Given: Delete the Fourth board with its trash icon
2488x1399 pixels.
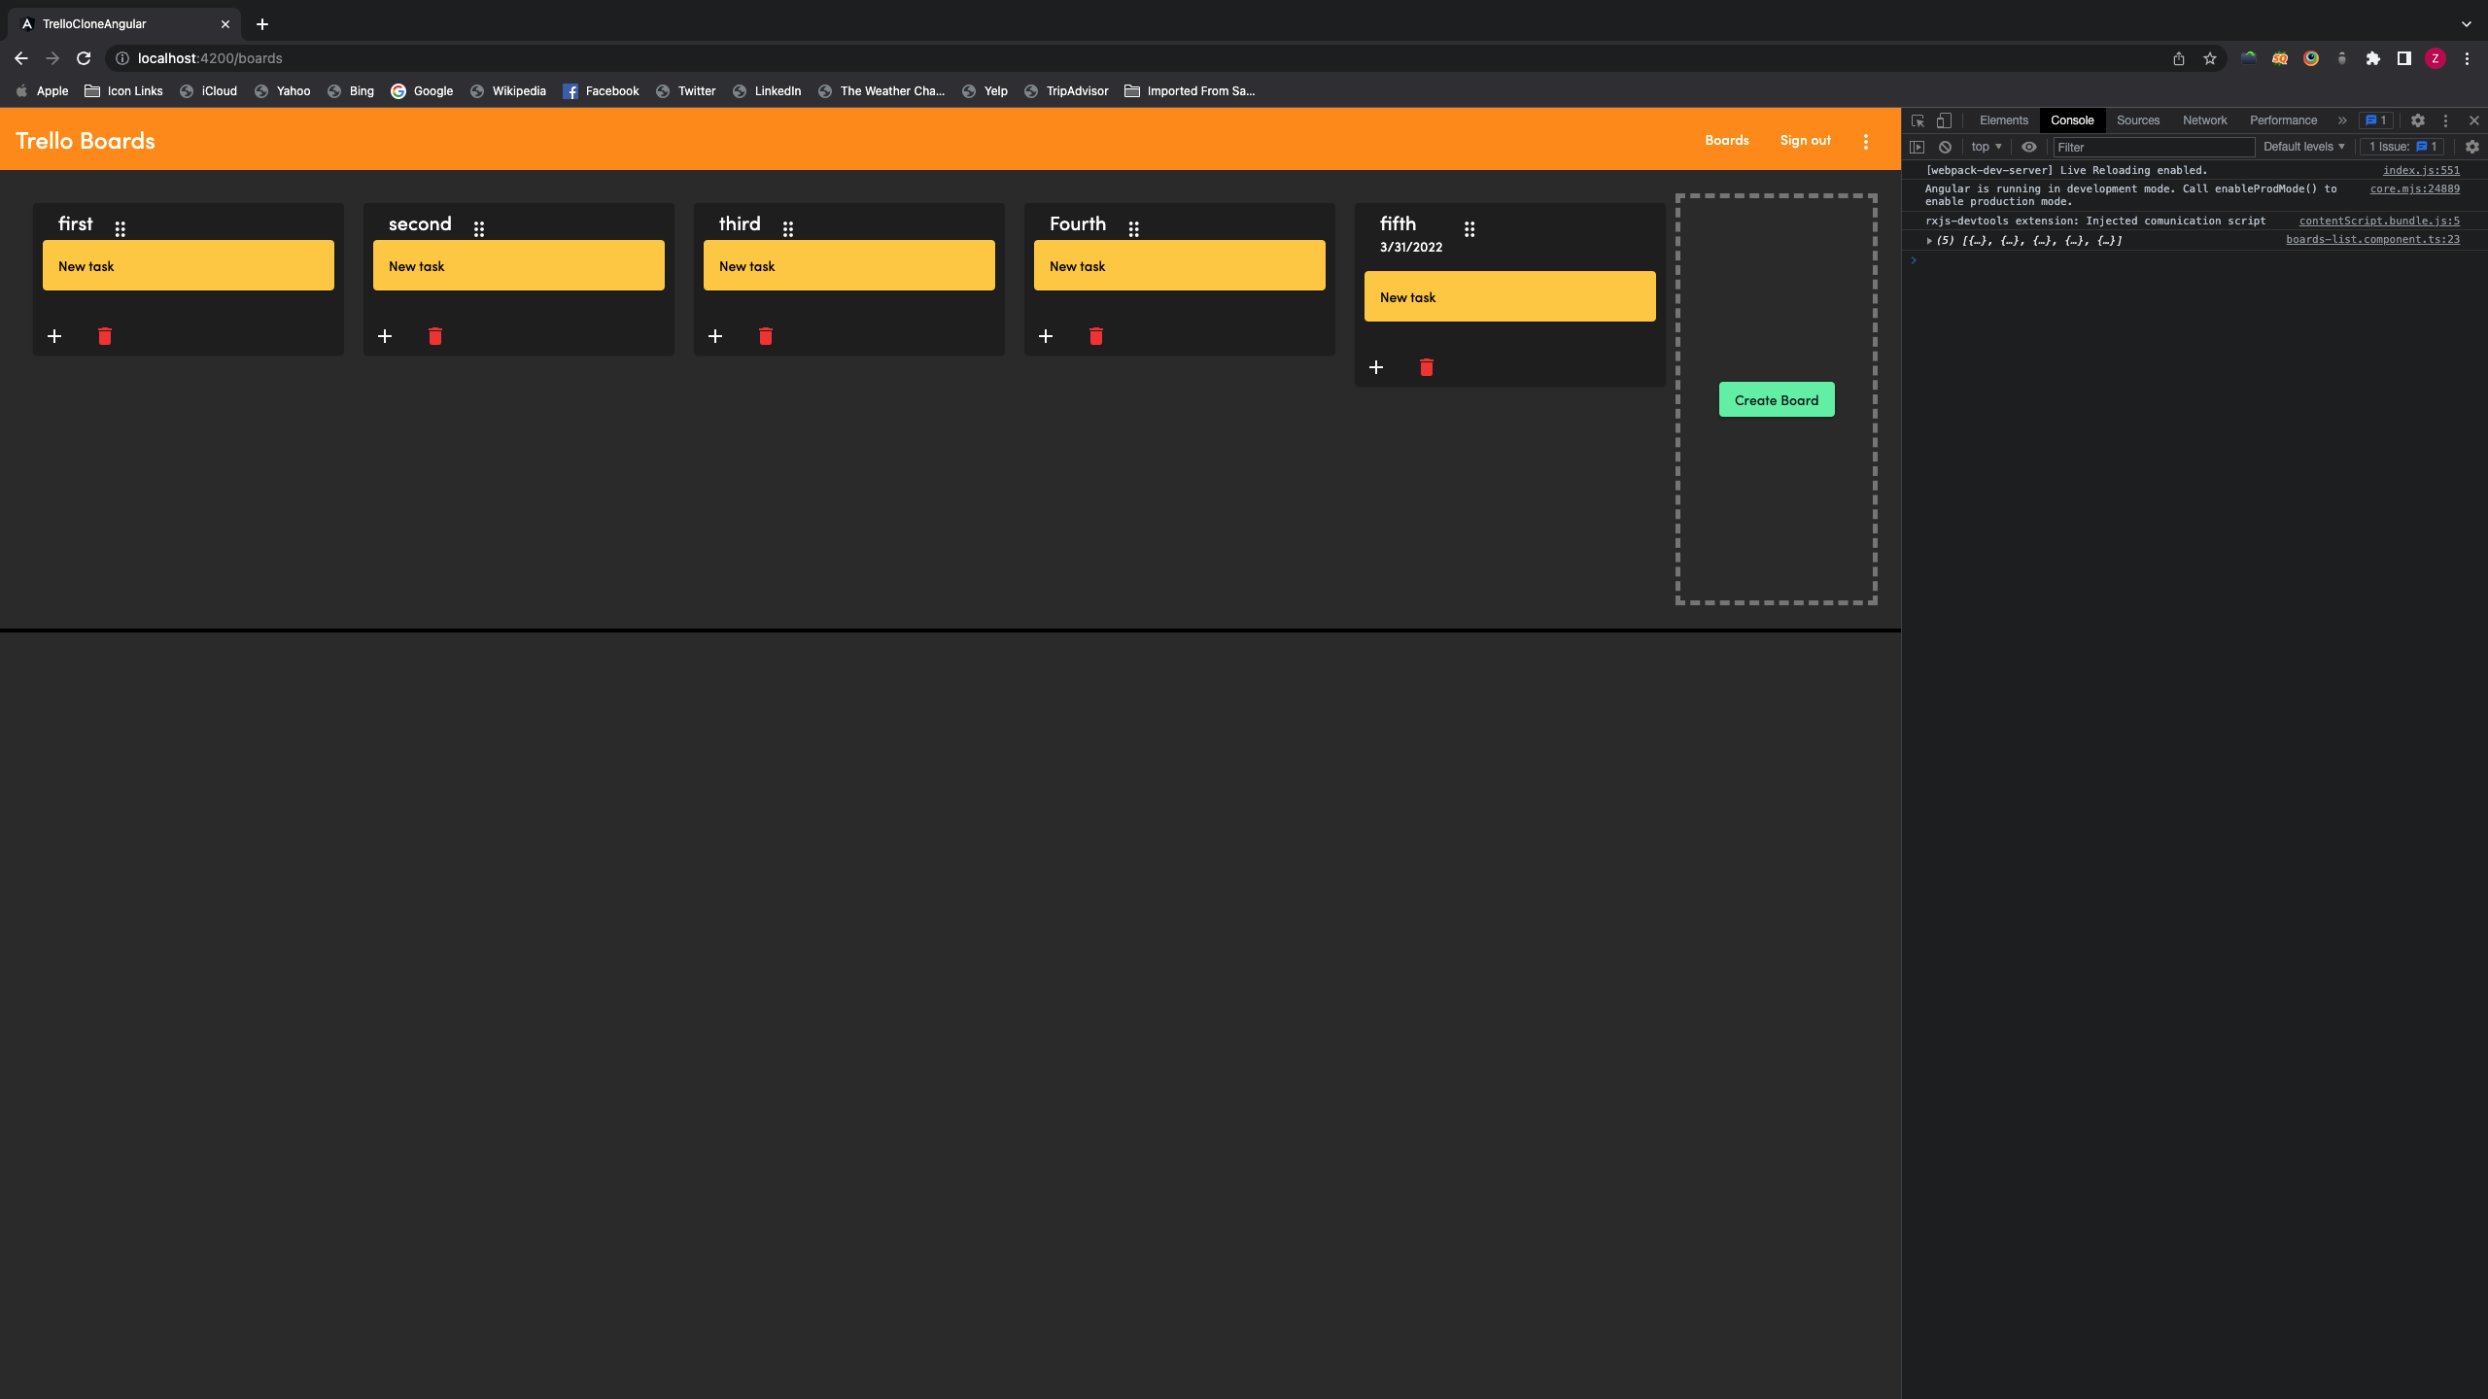Looking at the screenshot, I should tap(1096, 336).
